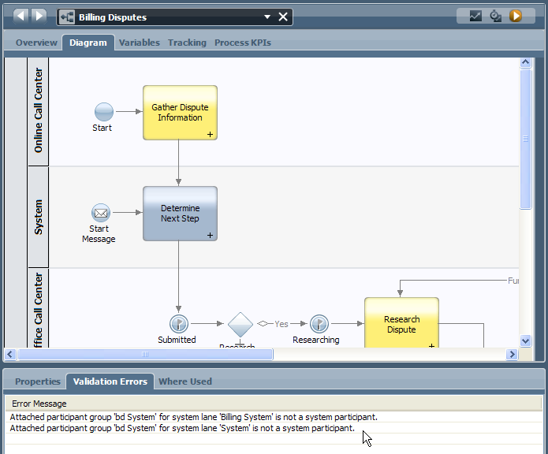Open the Where Used tab
Image resolution: width=548 pixels, height=454 pixels.
[x=185, y=381]
